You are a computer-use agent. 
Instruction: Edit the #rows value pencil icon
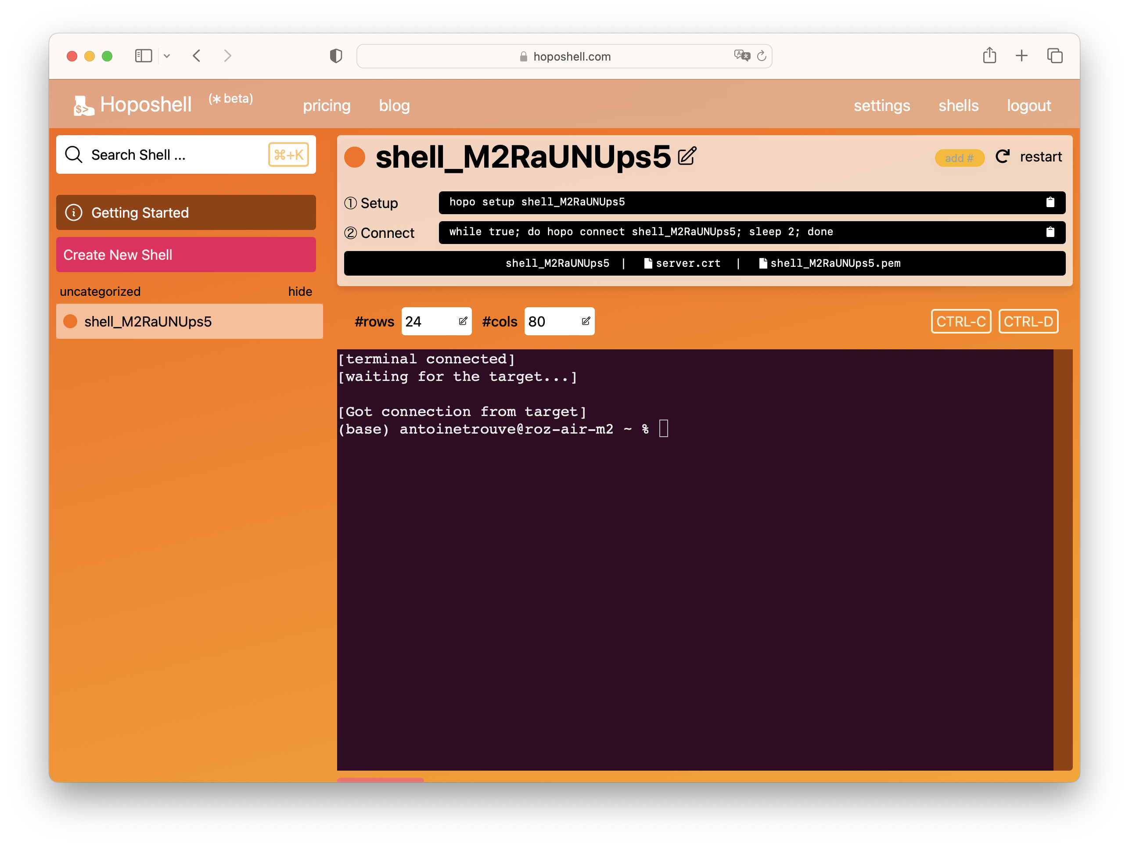point(463,321)
